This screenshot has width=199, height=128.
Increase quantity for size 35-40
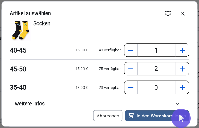tap(182, 87)
